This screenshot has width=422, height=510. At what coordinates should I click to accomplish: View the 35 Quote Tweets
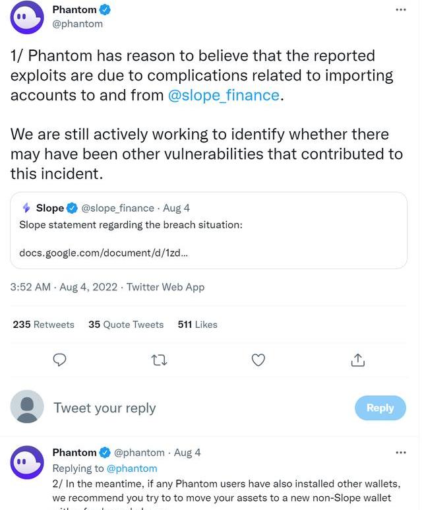126,325
